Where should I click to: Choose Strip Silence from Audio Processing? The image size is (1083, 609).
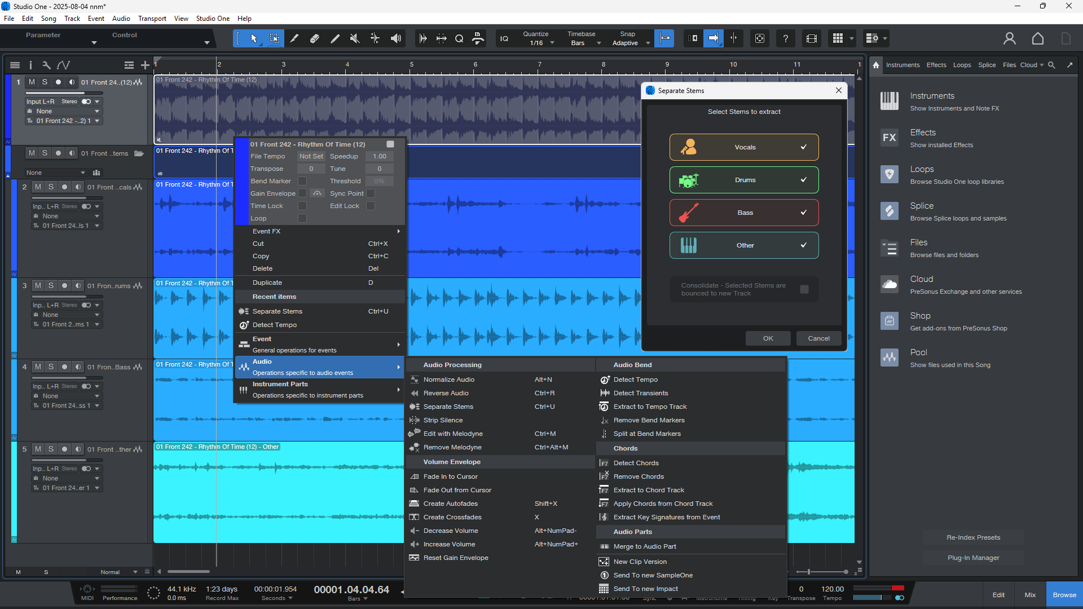point(443,420)
